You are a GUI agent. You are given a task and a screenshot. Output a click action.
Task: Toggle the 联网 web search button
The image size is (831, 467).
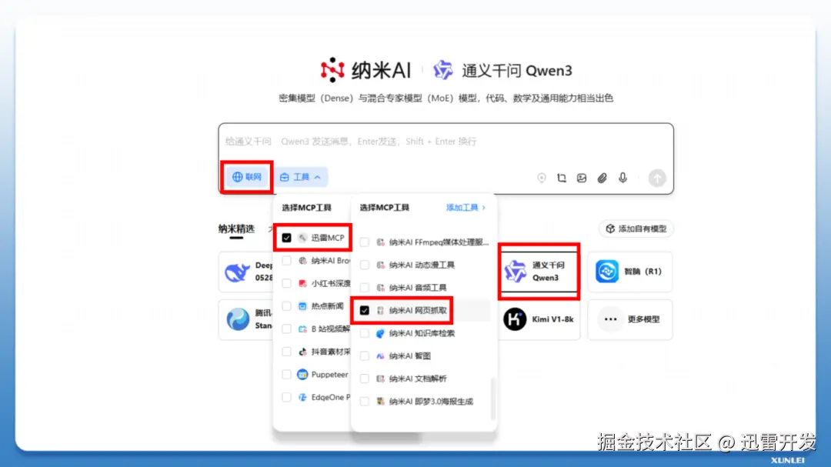pos(247,177)
